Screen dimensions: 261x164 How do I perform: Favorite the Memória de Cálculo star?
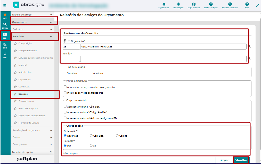click(x=15, y=123)
